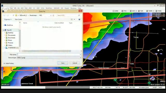
Task: Open the File name dropdown arrow
Action: click(81, 55)
